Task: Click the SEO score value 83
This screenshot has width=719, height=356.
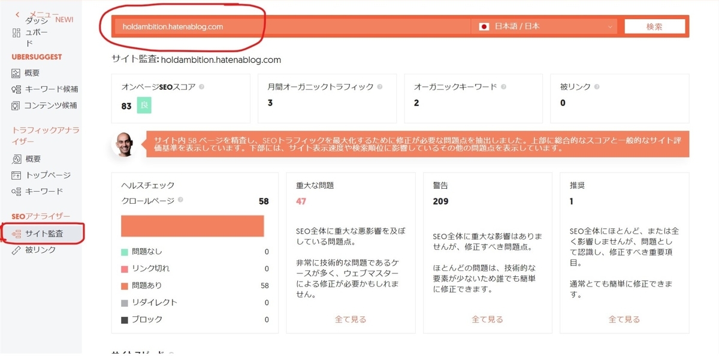Action: (126, 106)
